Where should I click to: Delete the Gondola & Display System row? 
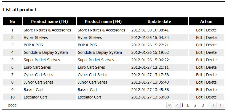click(x=211, y=52)
